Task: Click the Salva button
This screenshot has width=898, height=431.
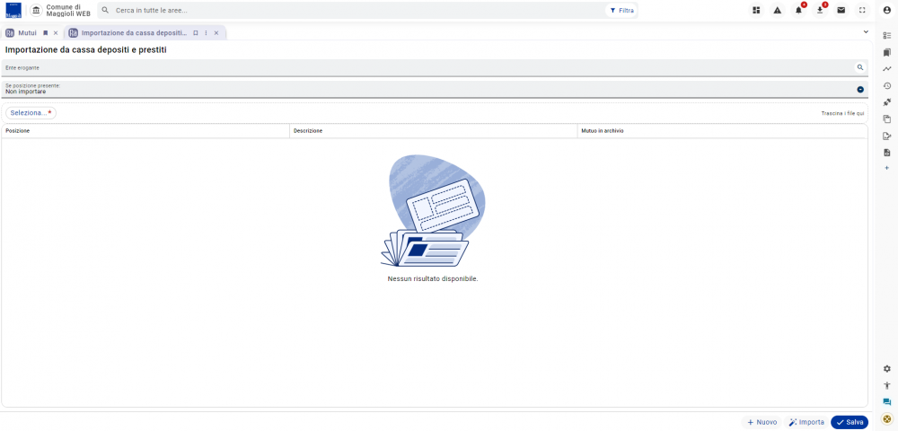Action: (850, 422)
